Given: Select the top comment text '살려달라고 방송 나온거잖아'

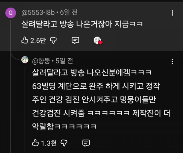Looking at the screenshot, I should click(x=67, y=24).
